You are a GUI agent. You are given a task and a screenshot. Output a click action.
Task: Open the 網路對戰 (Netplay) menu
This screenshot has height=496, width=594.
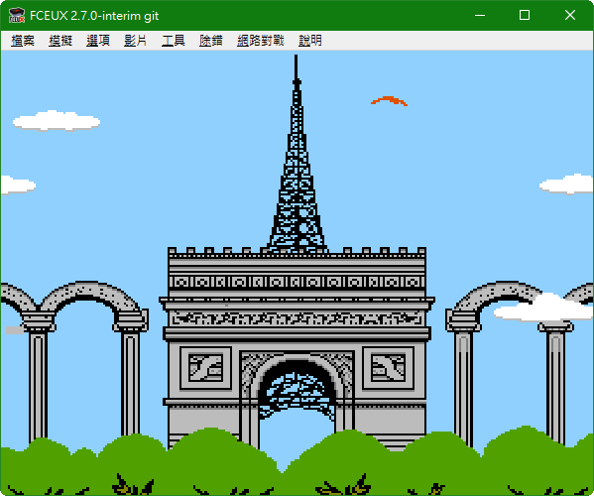click(261, 41)
